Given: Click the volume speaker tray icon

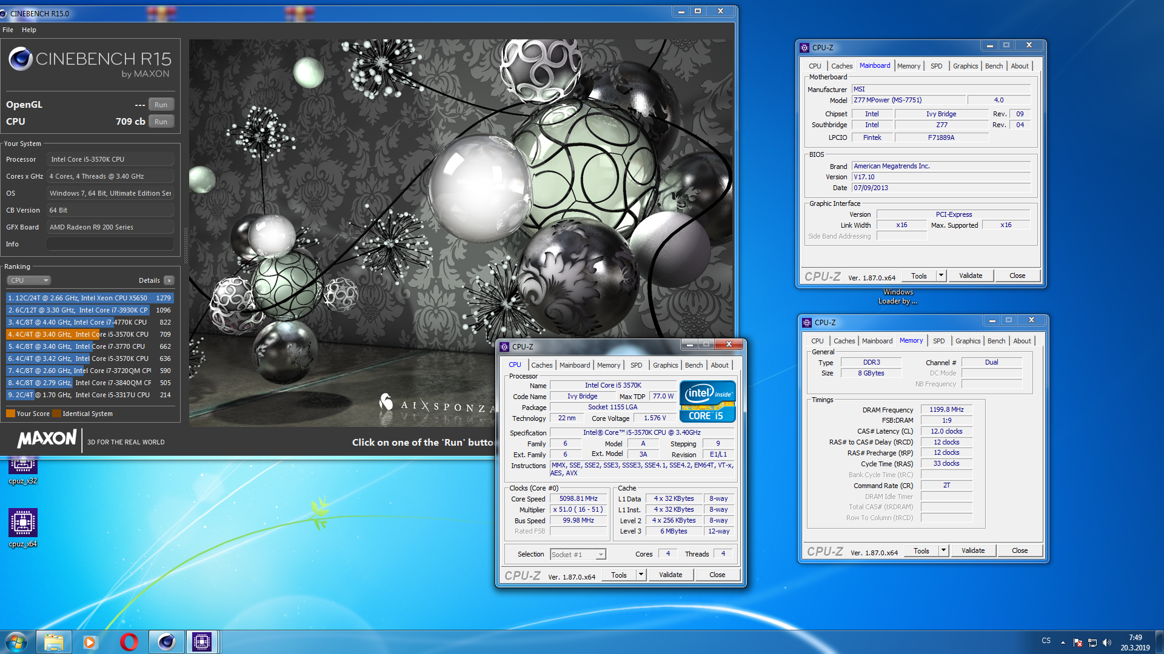Looking at the screenshot, I should (x=1107, y=642).
